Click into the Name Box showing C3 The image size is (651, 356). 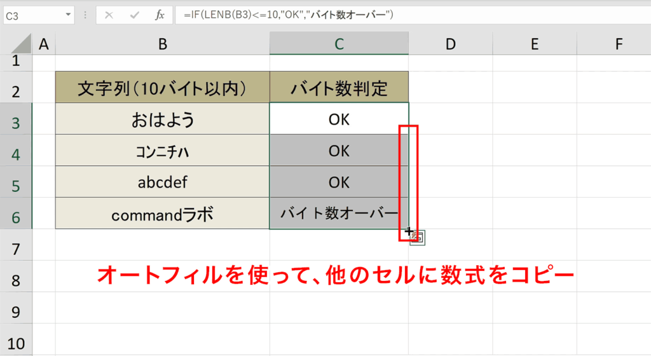tap(33, 15)
